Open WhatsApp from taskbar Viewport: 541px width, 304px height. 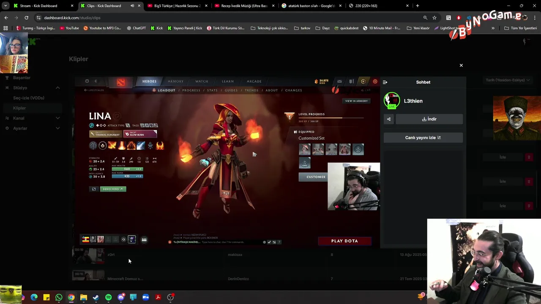click(x=59, y=297)
